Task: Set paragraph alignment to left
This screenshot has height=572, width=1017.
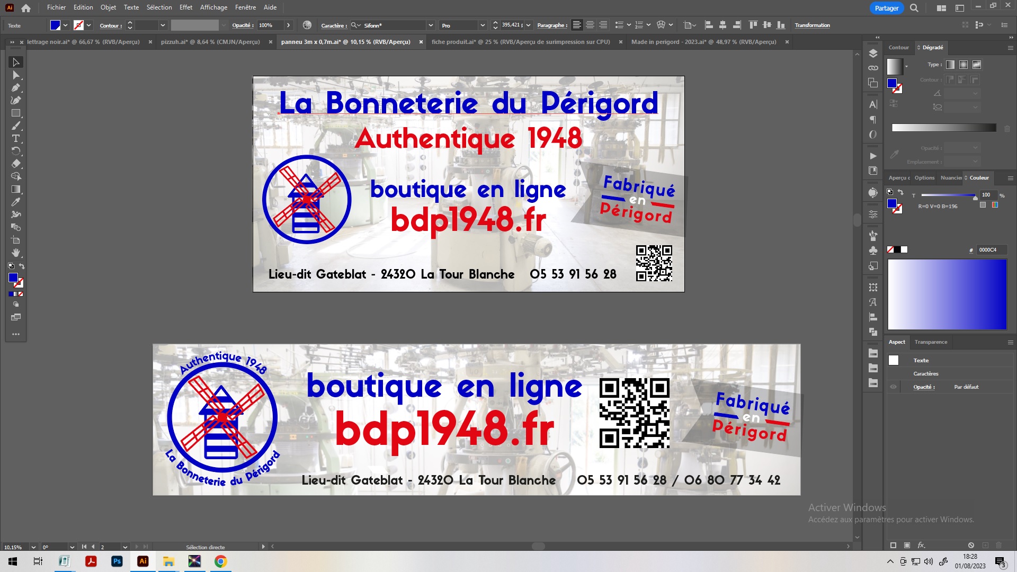Action: (577, 25)
